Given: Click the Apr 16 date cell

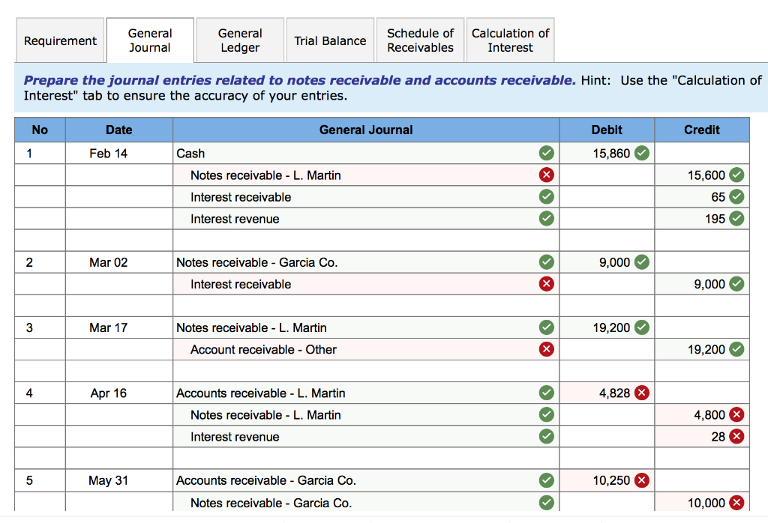Looking at the screenshot, I should pos(119,393).
